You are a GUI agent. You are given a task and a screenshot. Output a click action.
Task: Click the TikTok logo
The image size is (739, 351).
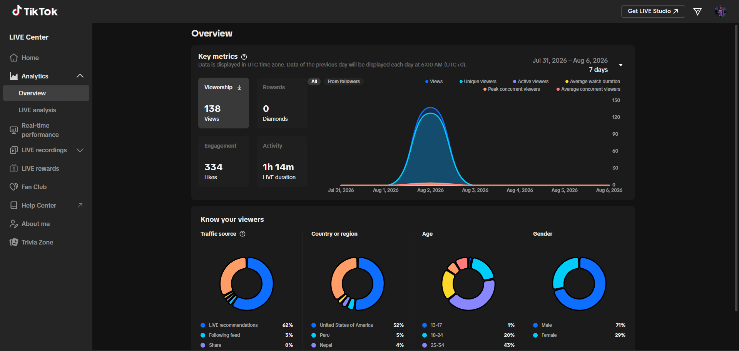point(35,11)
